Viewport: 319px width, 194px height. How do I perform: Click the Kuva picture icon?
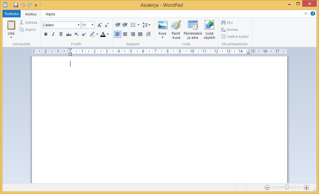coord(162,25)
